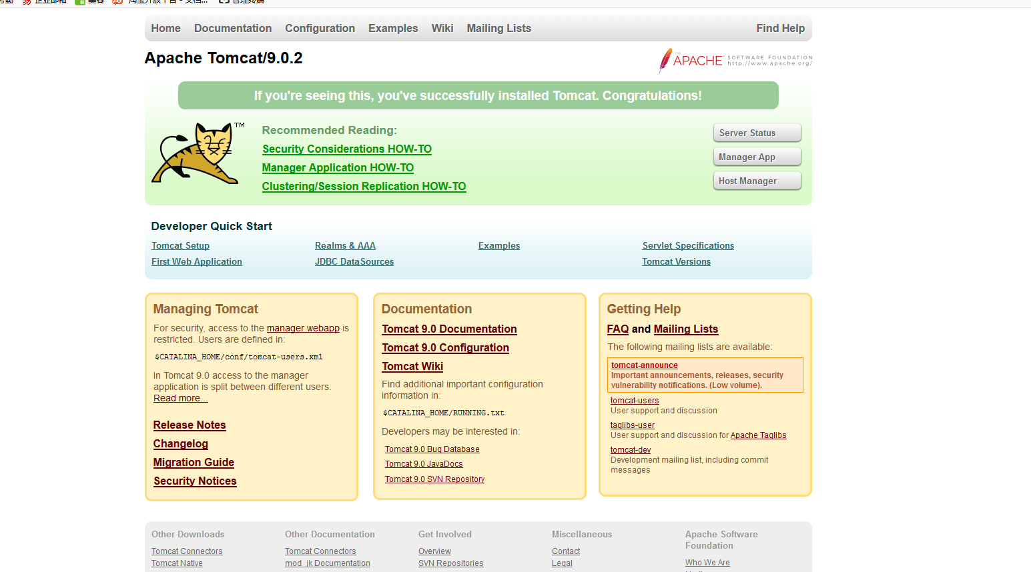
Task: Open Examples link under Developer Quick Start
Action: (x=499, y=245)
